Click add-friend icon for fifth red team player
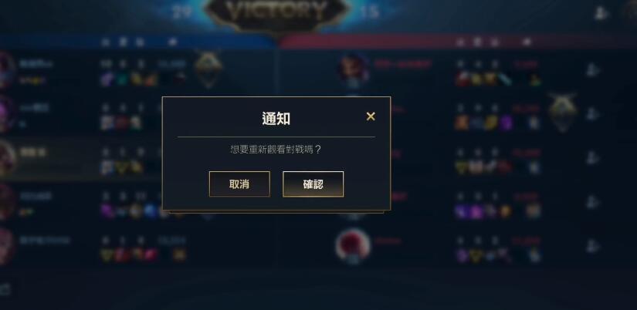The height and width of the screenshot is (310, 637). pyautogui.click(x=594, y=245)
